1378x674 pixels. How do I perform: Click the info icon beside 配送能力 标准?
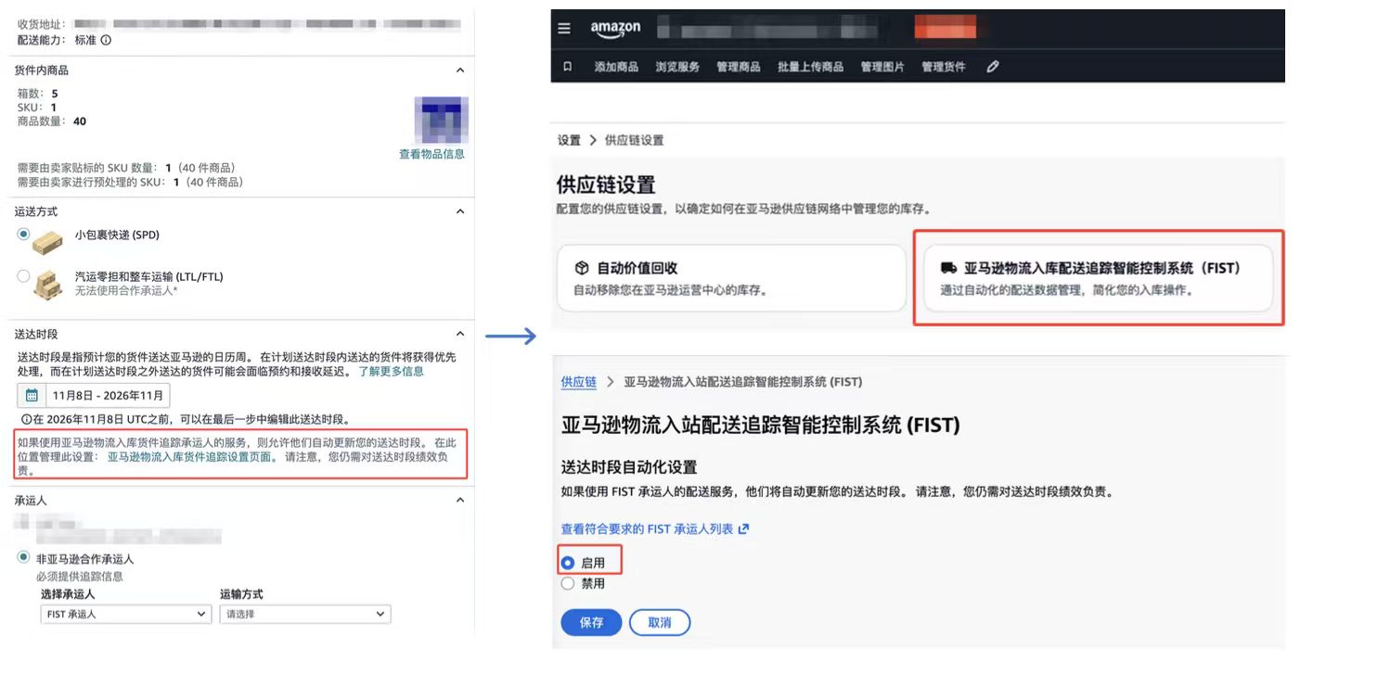(106, 41)
